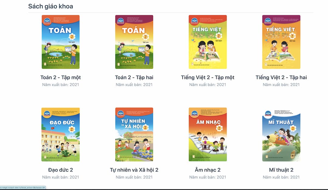This screenshot has width=328, height=190.
Task: Click the "Âm nhạc 2" title link
Action: click(x=208, y=170)
